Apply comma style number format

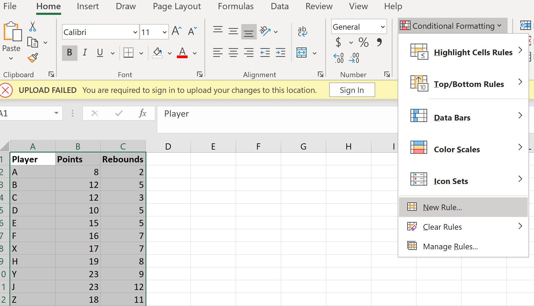point(379,42)
